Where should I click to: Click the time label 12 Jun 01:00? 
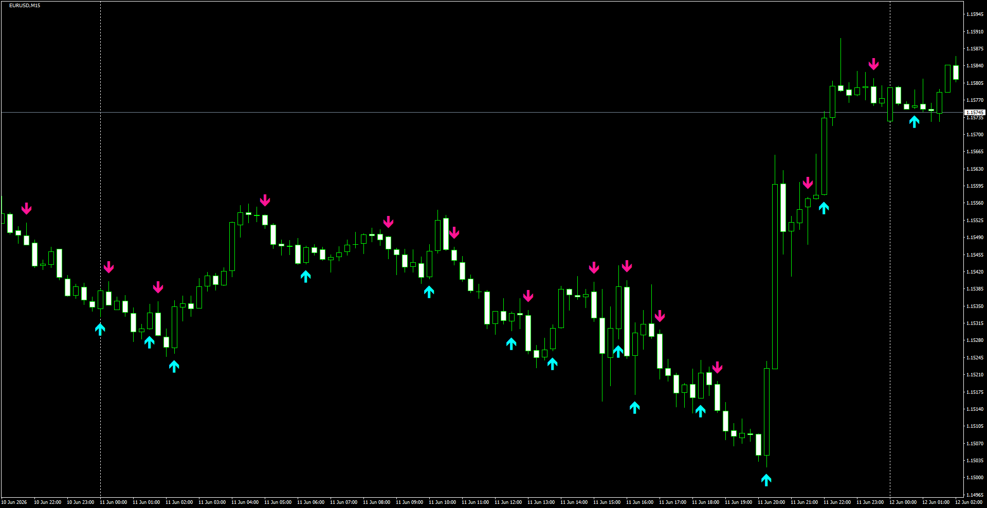coord(936,502)
